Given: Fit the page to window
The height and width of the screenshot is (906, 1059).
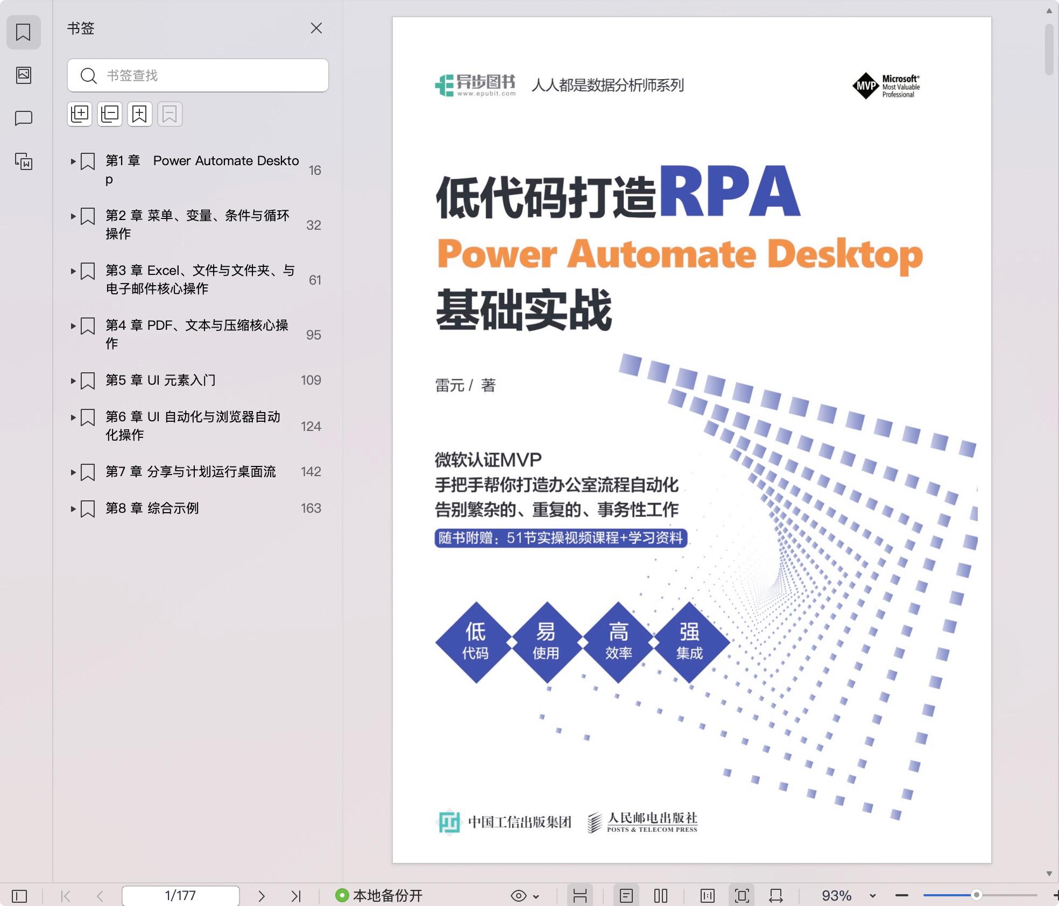Looking at the screenshot, I should point(742,896).
